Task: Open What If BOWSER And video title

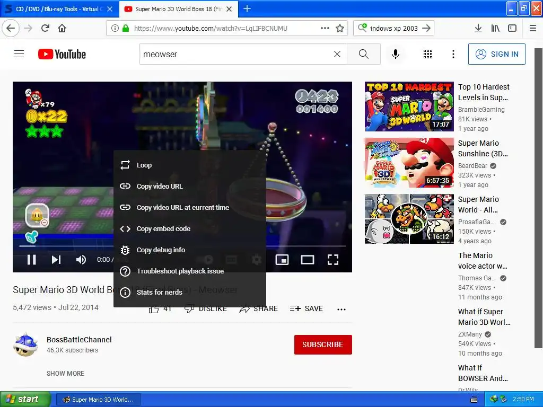Action: pyautogui.click(x=483, y=373)
